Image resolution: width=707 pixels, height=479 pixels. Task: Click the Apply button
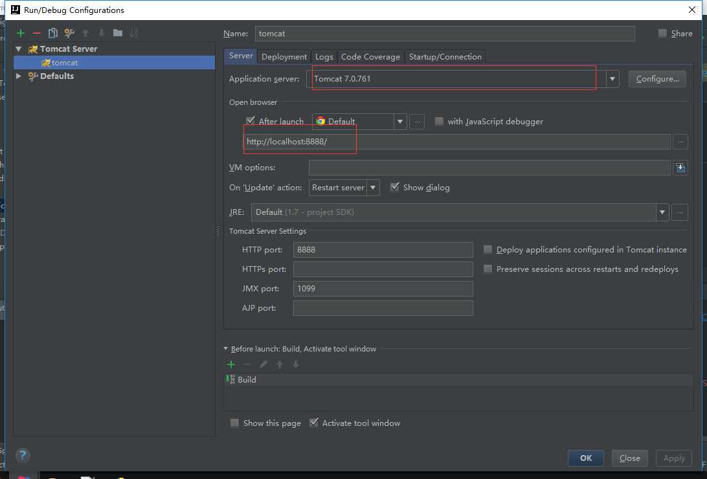[674, 458]
